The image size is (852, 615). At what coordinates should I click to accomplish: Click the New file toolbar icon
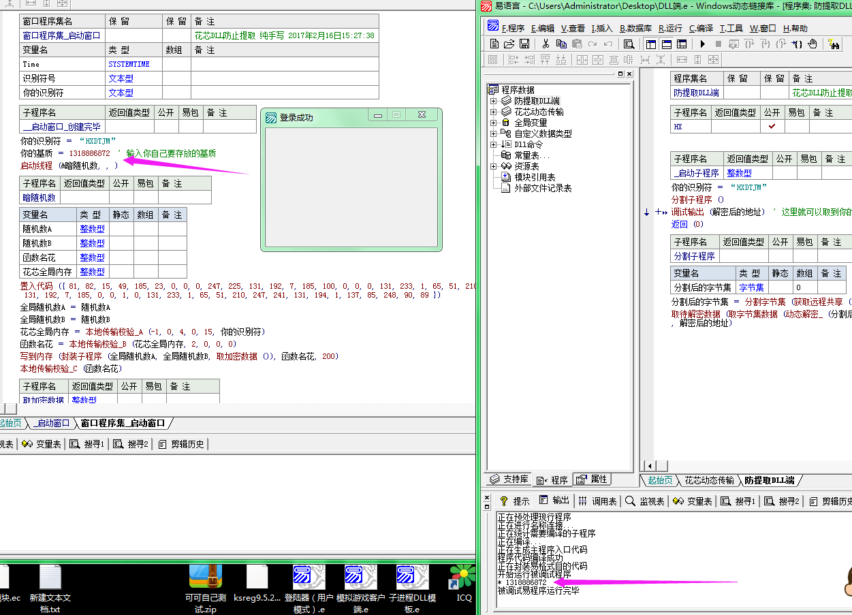(x=495, y=44)
